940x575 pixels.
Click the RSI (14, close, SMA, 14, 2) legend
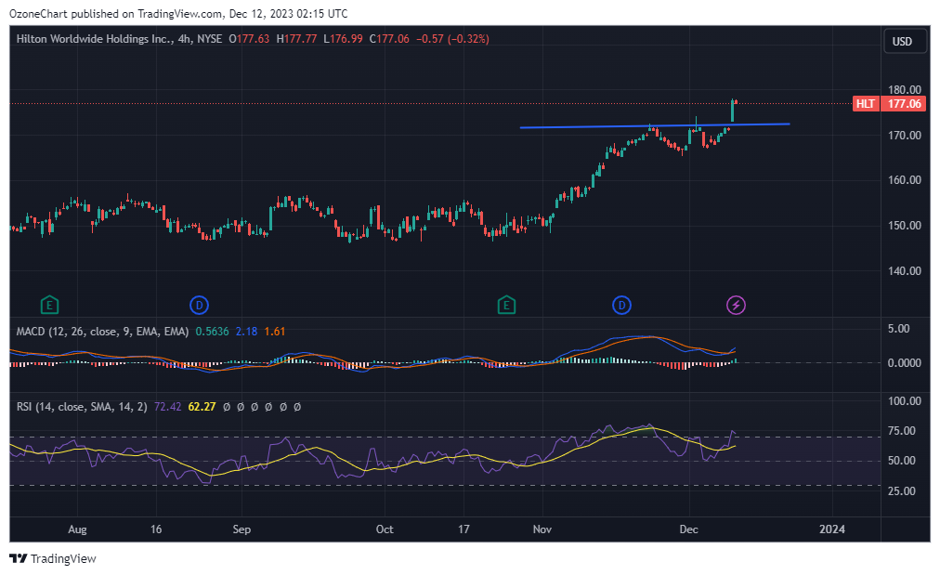(x=82, y=407)
